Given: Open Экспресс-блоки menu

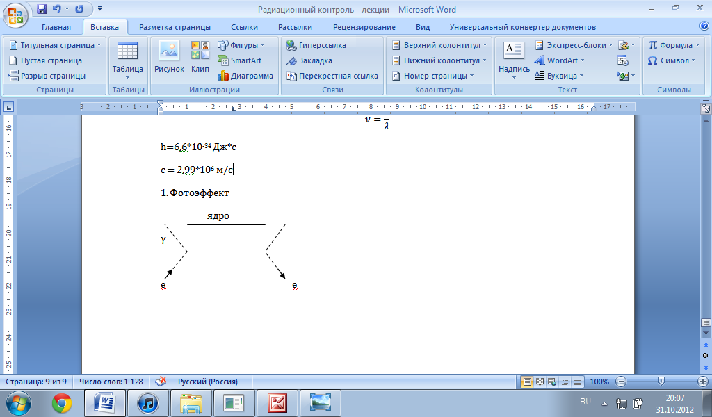Looking at the screenshot, I should click(574, 45).
